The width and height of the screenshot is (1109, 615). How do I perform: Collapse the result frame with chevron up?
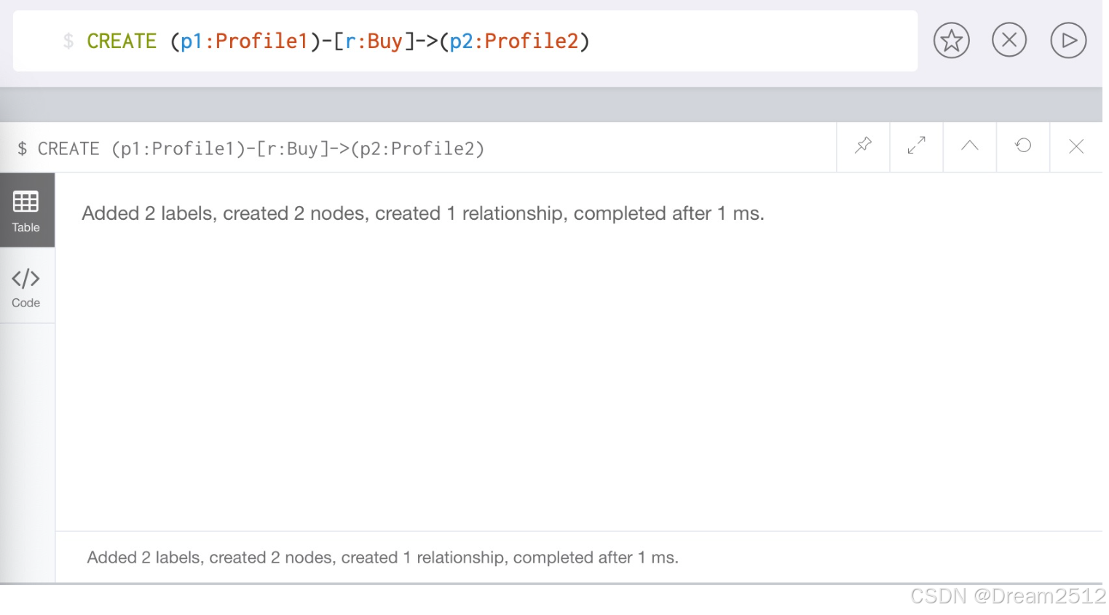tap(969, 146)
